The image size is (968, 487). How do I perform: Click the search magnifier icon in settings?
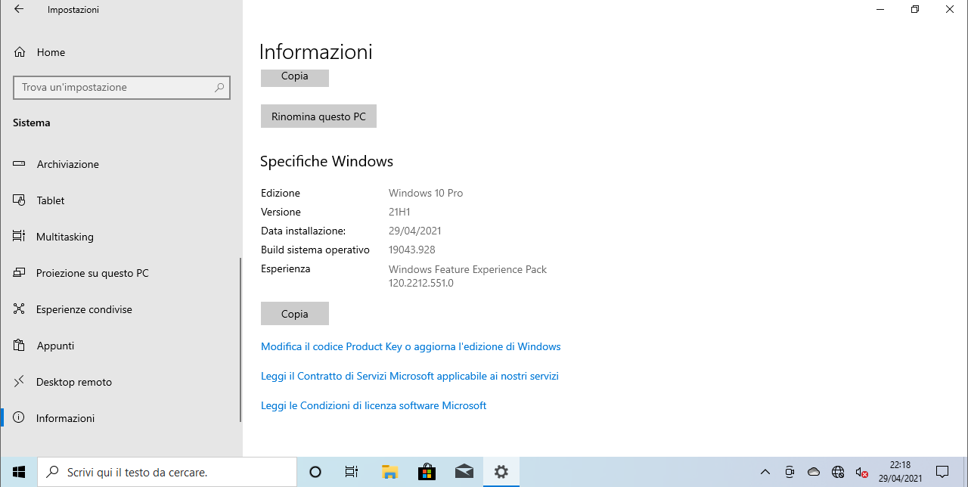point(219,87)
